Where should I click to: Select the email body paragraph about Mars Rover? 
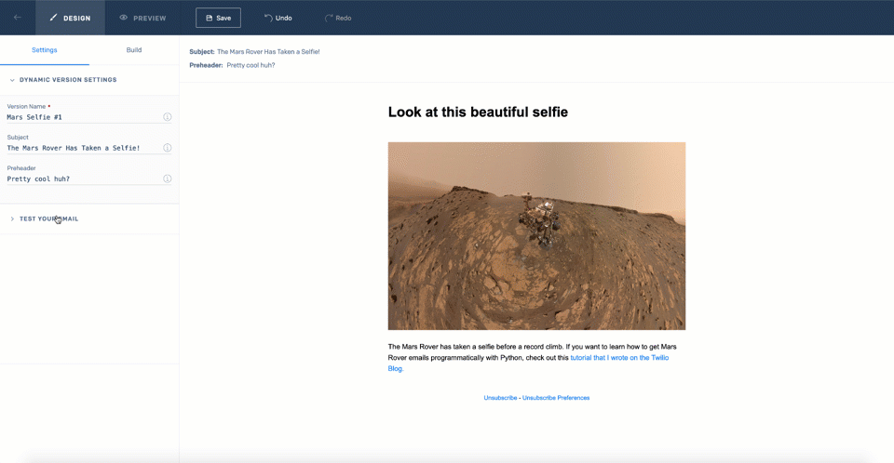pyautogui.click(x=533, y=358)
